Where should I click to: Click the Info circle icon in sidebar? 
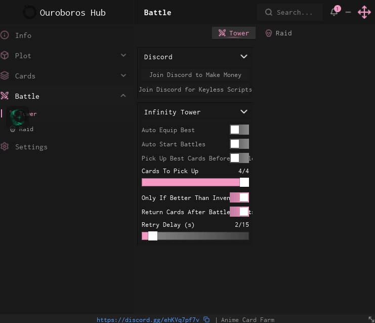[5, 35]
